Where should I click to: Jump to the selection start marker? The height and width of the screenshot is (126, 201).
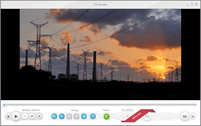click(x=61, y=116)
